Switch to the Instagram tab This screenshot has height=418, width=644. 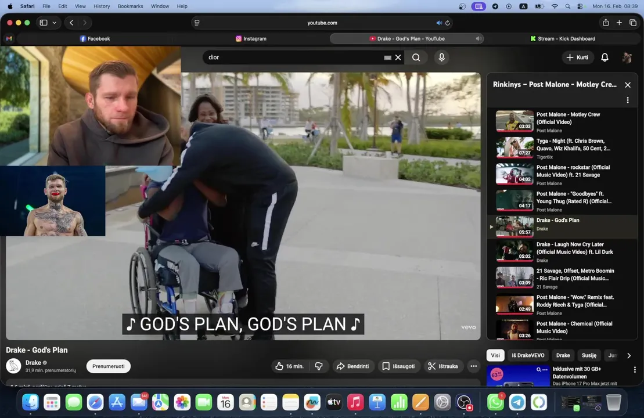[x=251, y=38]
